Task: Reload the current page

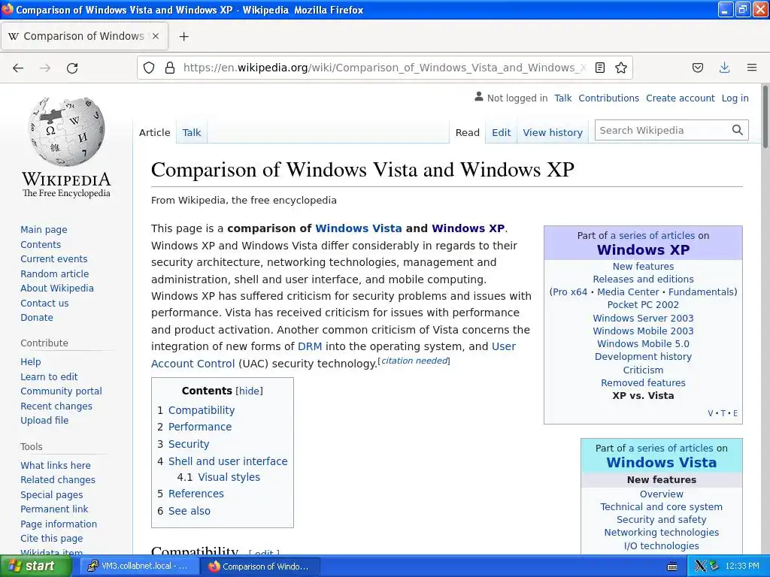Action: 72,68
